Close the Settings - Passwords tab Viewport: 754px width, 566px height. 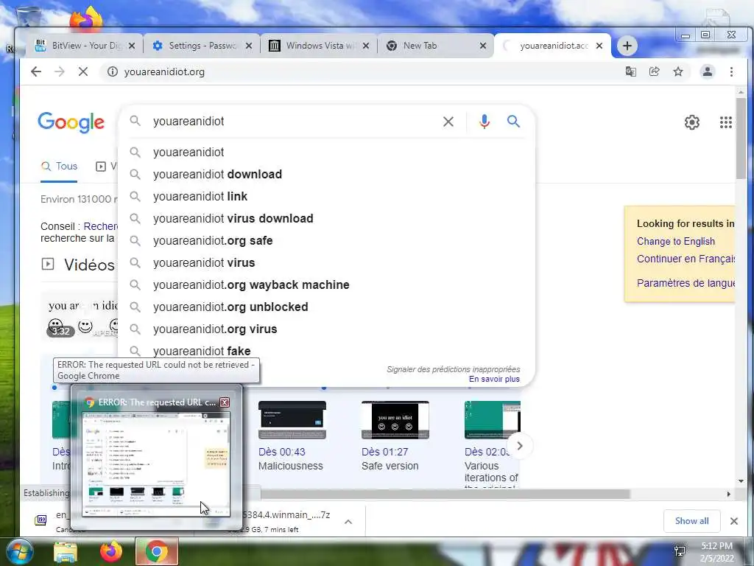coord(249,46)
